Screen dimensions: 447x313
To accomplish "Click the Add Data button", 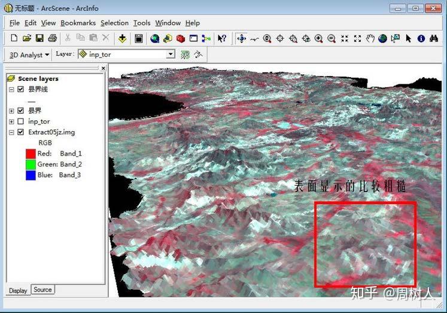I will coord(122,38).
